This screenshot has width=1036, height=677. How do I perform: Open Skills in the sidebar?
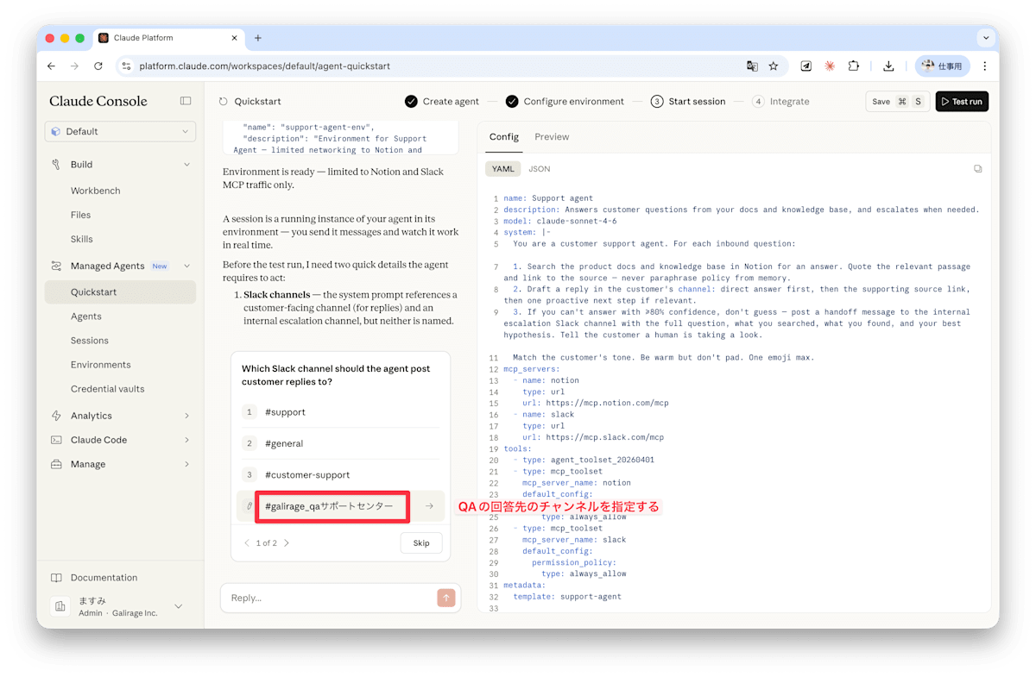(82, 239)
